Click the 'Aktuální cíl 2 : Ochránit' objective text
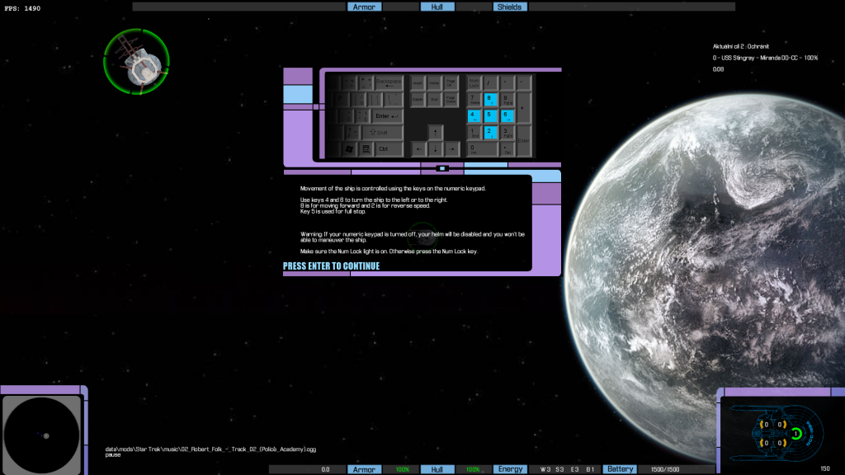The width and height of the screenshot is (845, 475). click(x=741, y=46)
